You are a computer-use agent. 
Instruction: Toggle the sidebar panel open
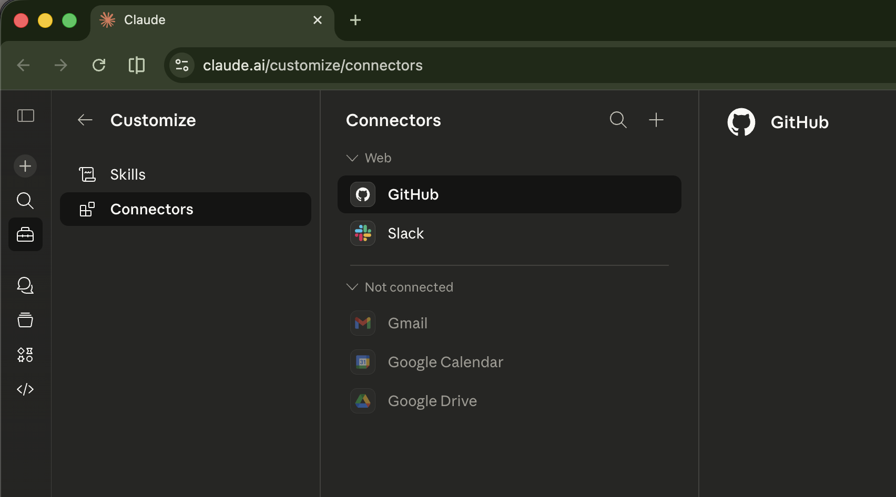pos(26,116)
